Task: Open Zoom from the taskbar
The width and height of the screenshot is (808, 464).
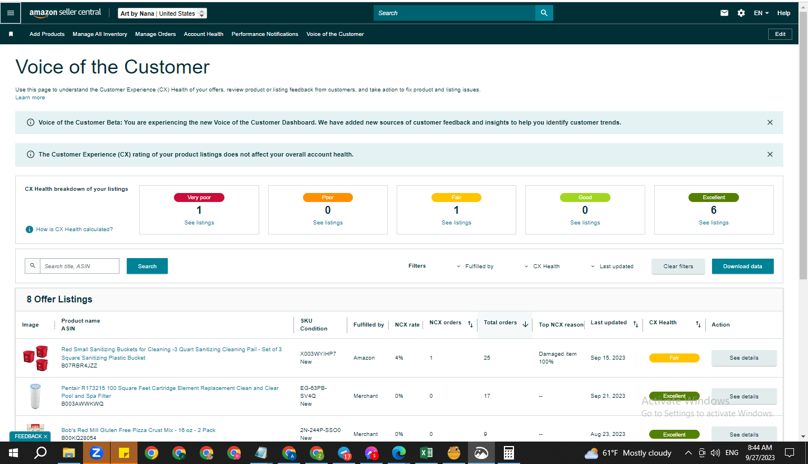Action: [96, 453]
